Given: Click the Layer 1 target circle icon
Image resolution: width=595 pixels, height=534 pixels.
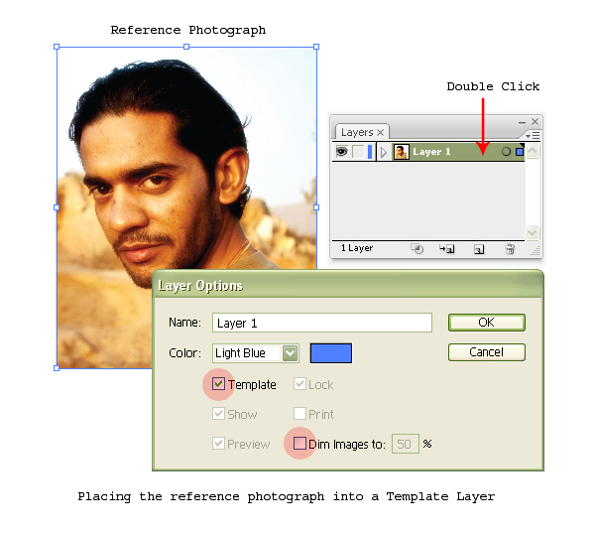Looking at the screenshot, I should 506,152.
